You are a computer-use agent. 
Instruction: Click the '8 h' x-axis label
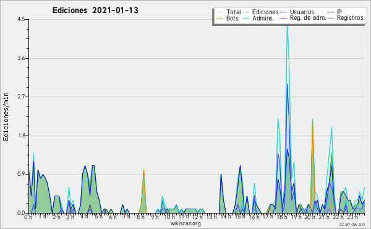point(140,217)
